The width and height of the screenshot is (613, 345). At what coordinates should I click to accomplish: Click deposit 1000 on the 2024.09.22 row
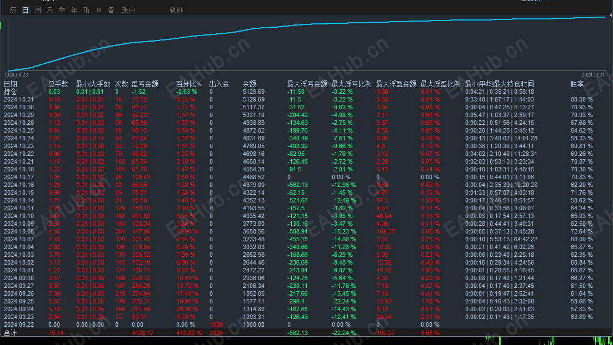216,324
